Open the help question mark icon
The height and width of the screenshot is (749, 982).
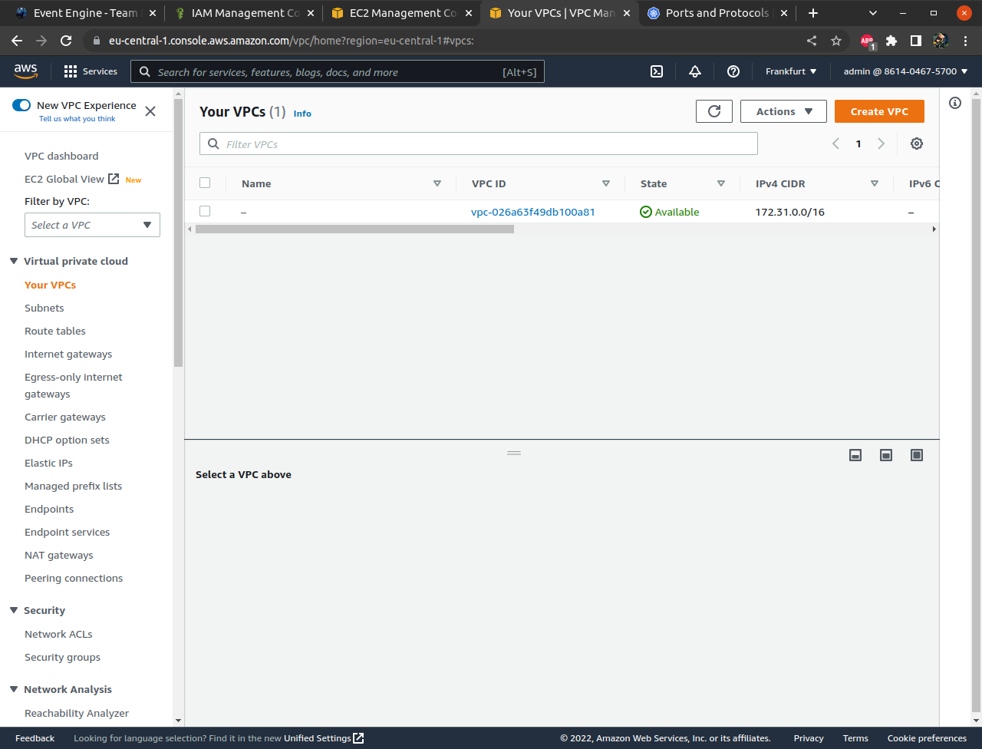733,71
